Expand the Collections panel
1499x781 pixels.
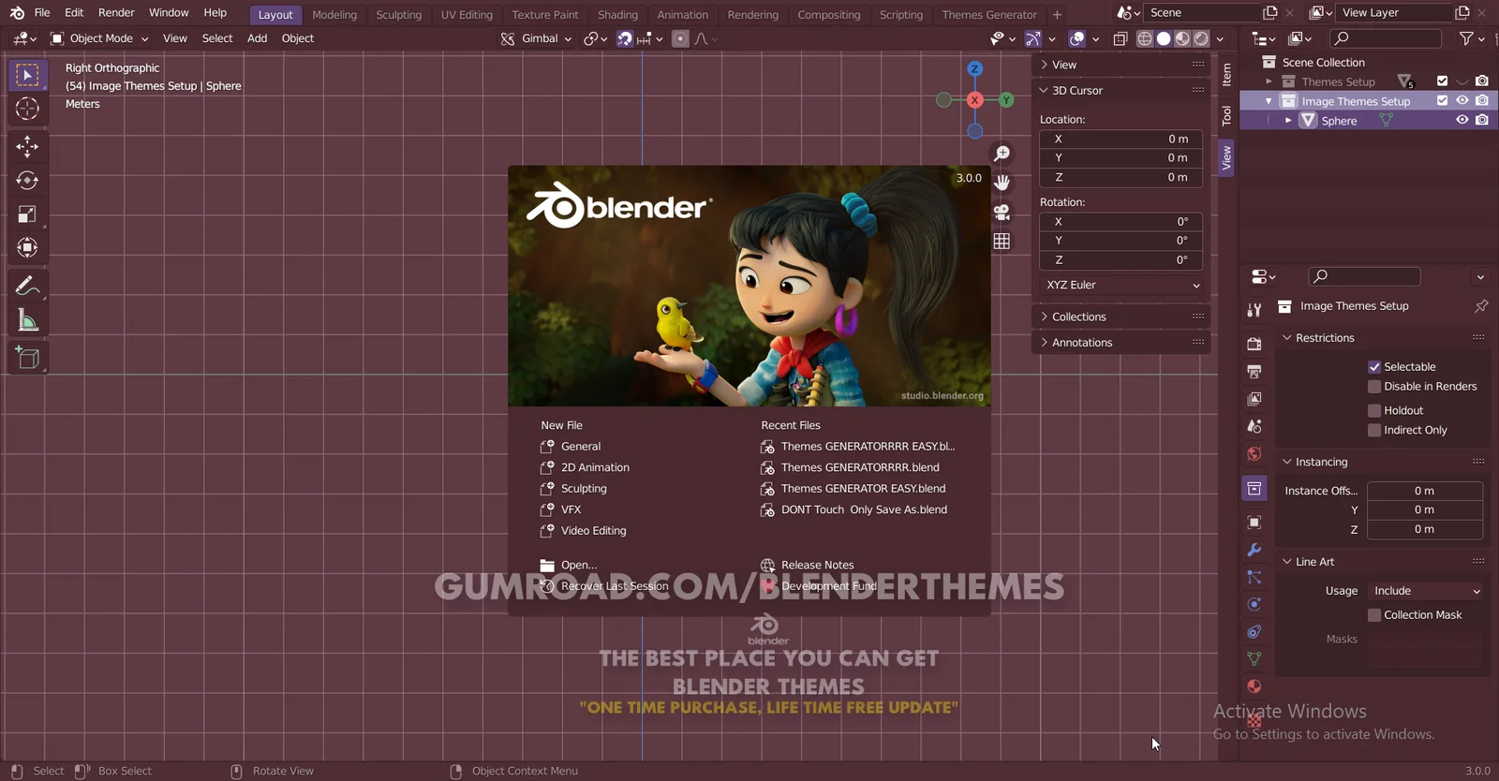click(x=1121, y=317)
